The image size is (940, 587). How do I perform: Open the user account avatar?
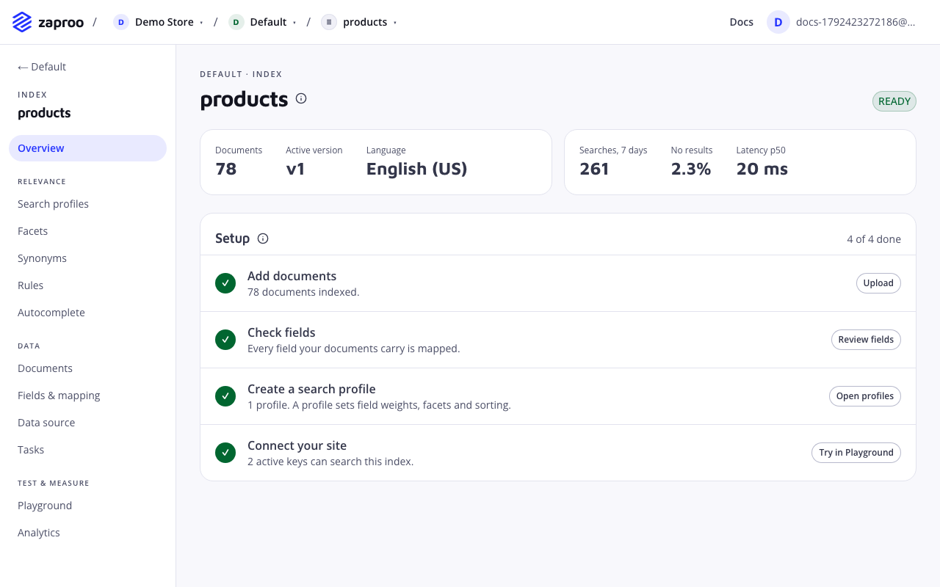click(778, 22)
